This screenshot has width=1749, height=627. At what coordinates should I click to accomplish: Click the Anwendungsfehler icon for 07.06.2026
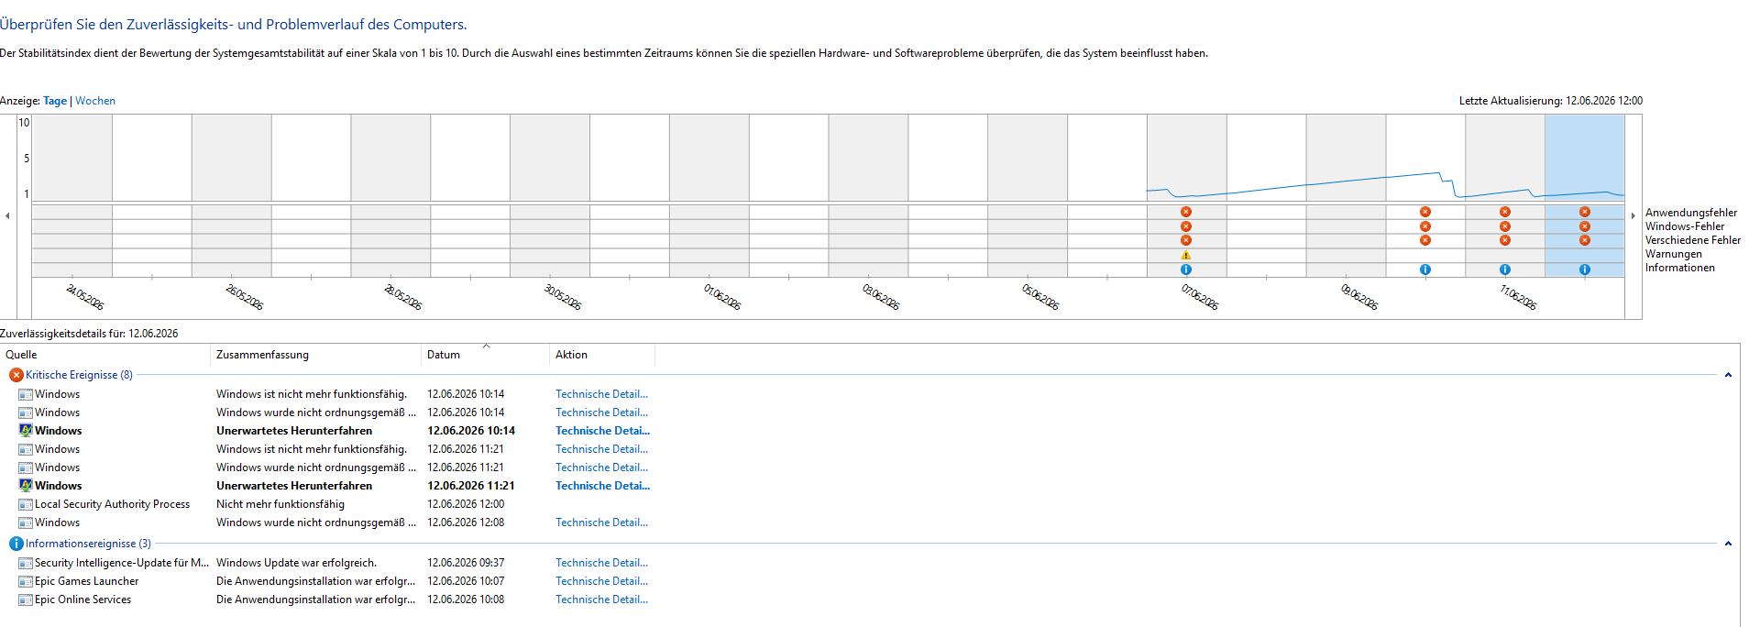pyautogui.click(x=1185, y=212)
